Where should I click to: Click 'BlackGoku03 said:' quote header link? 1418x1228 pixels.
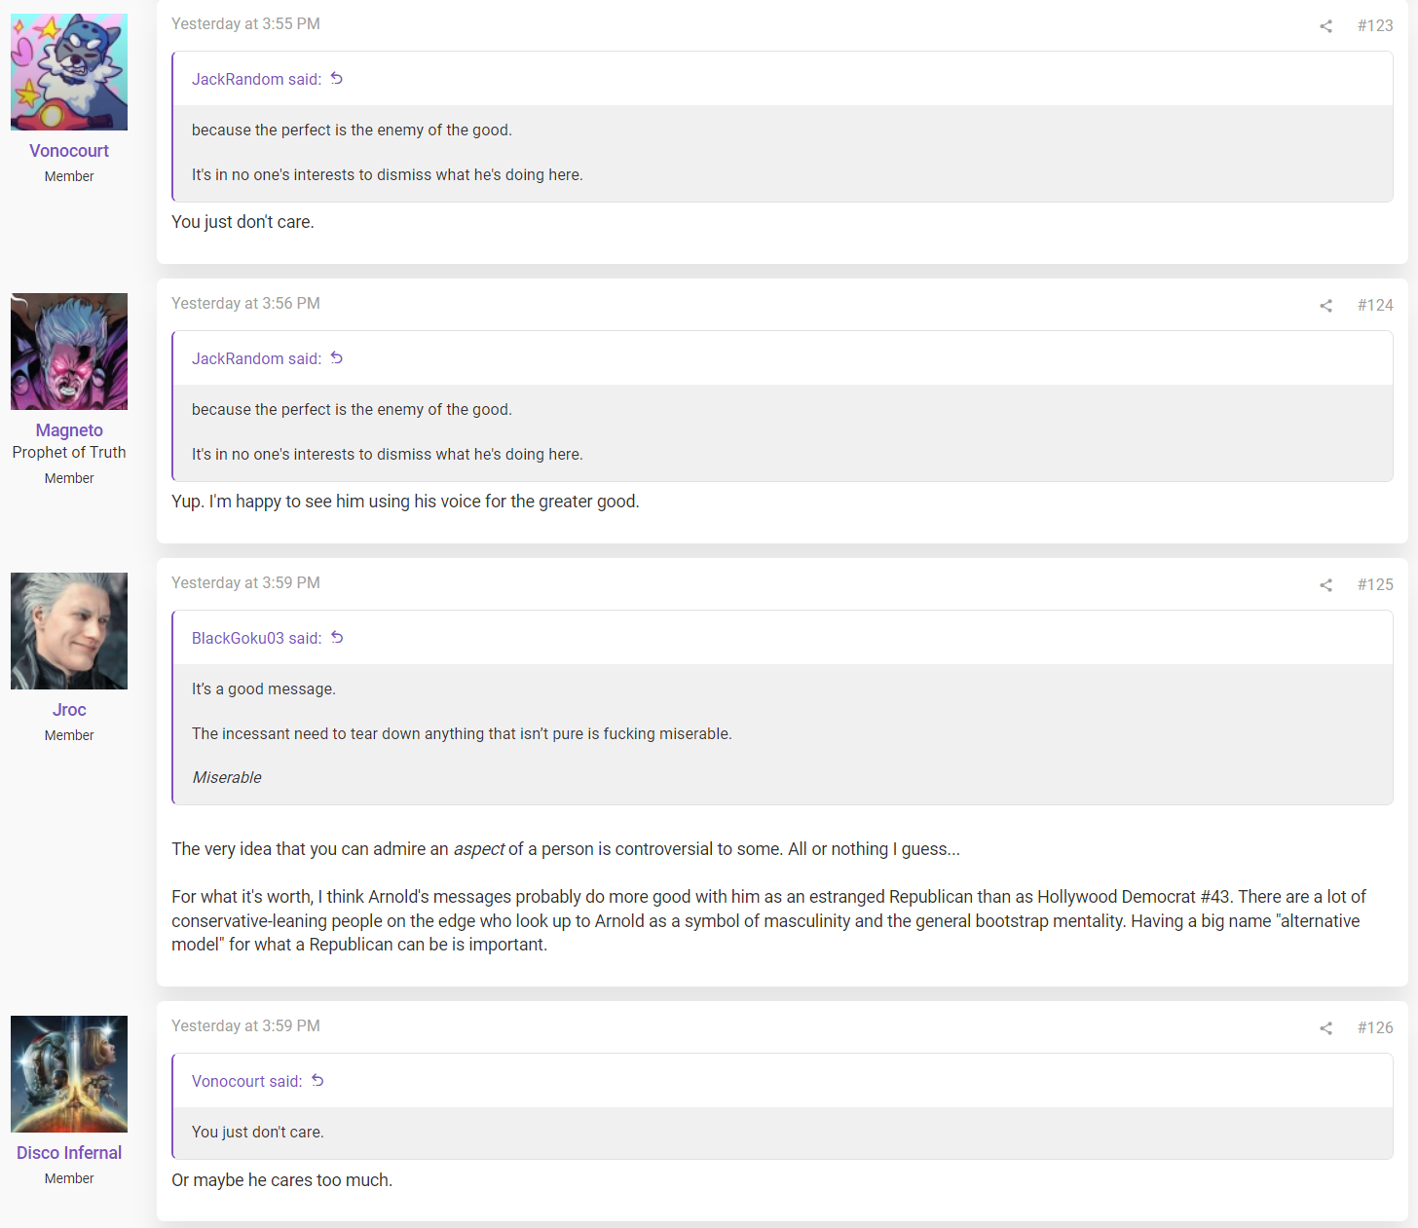[256, 638]
